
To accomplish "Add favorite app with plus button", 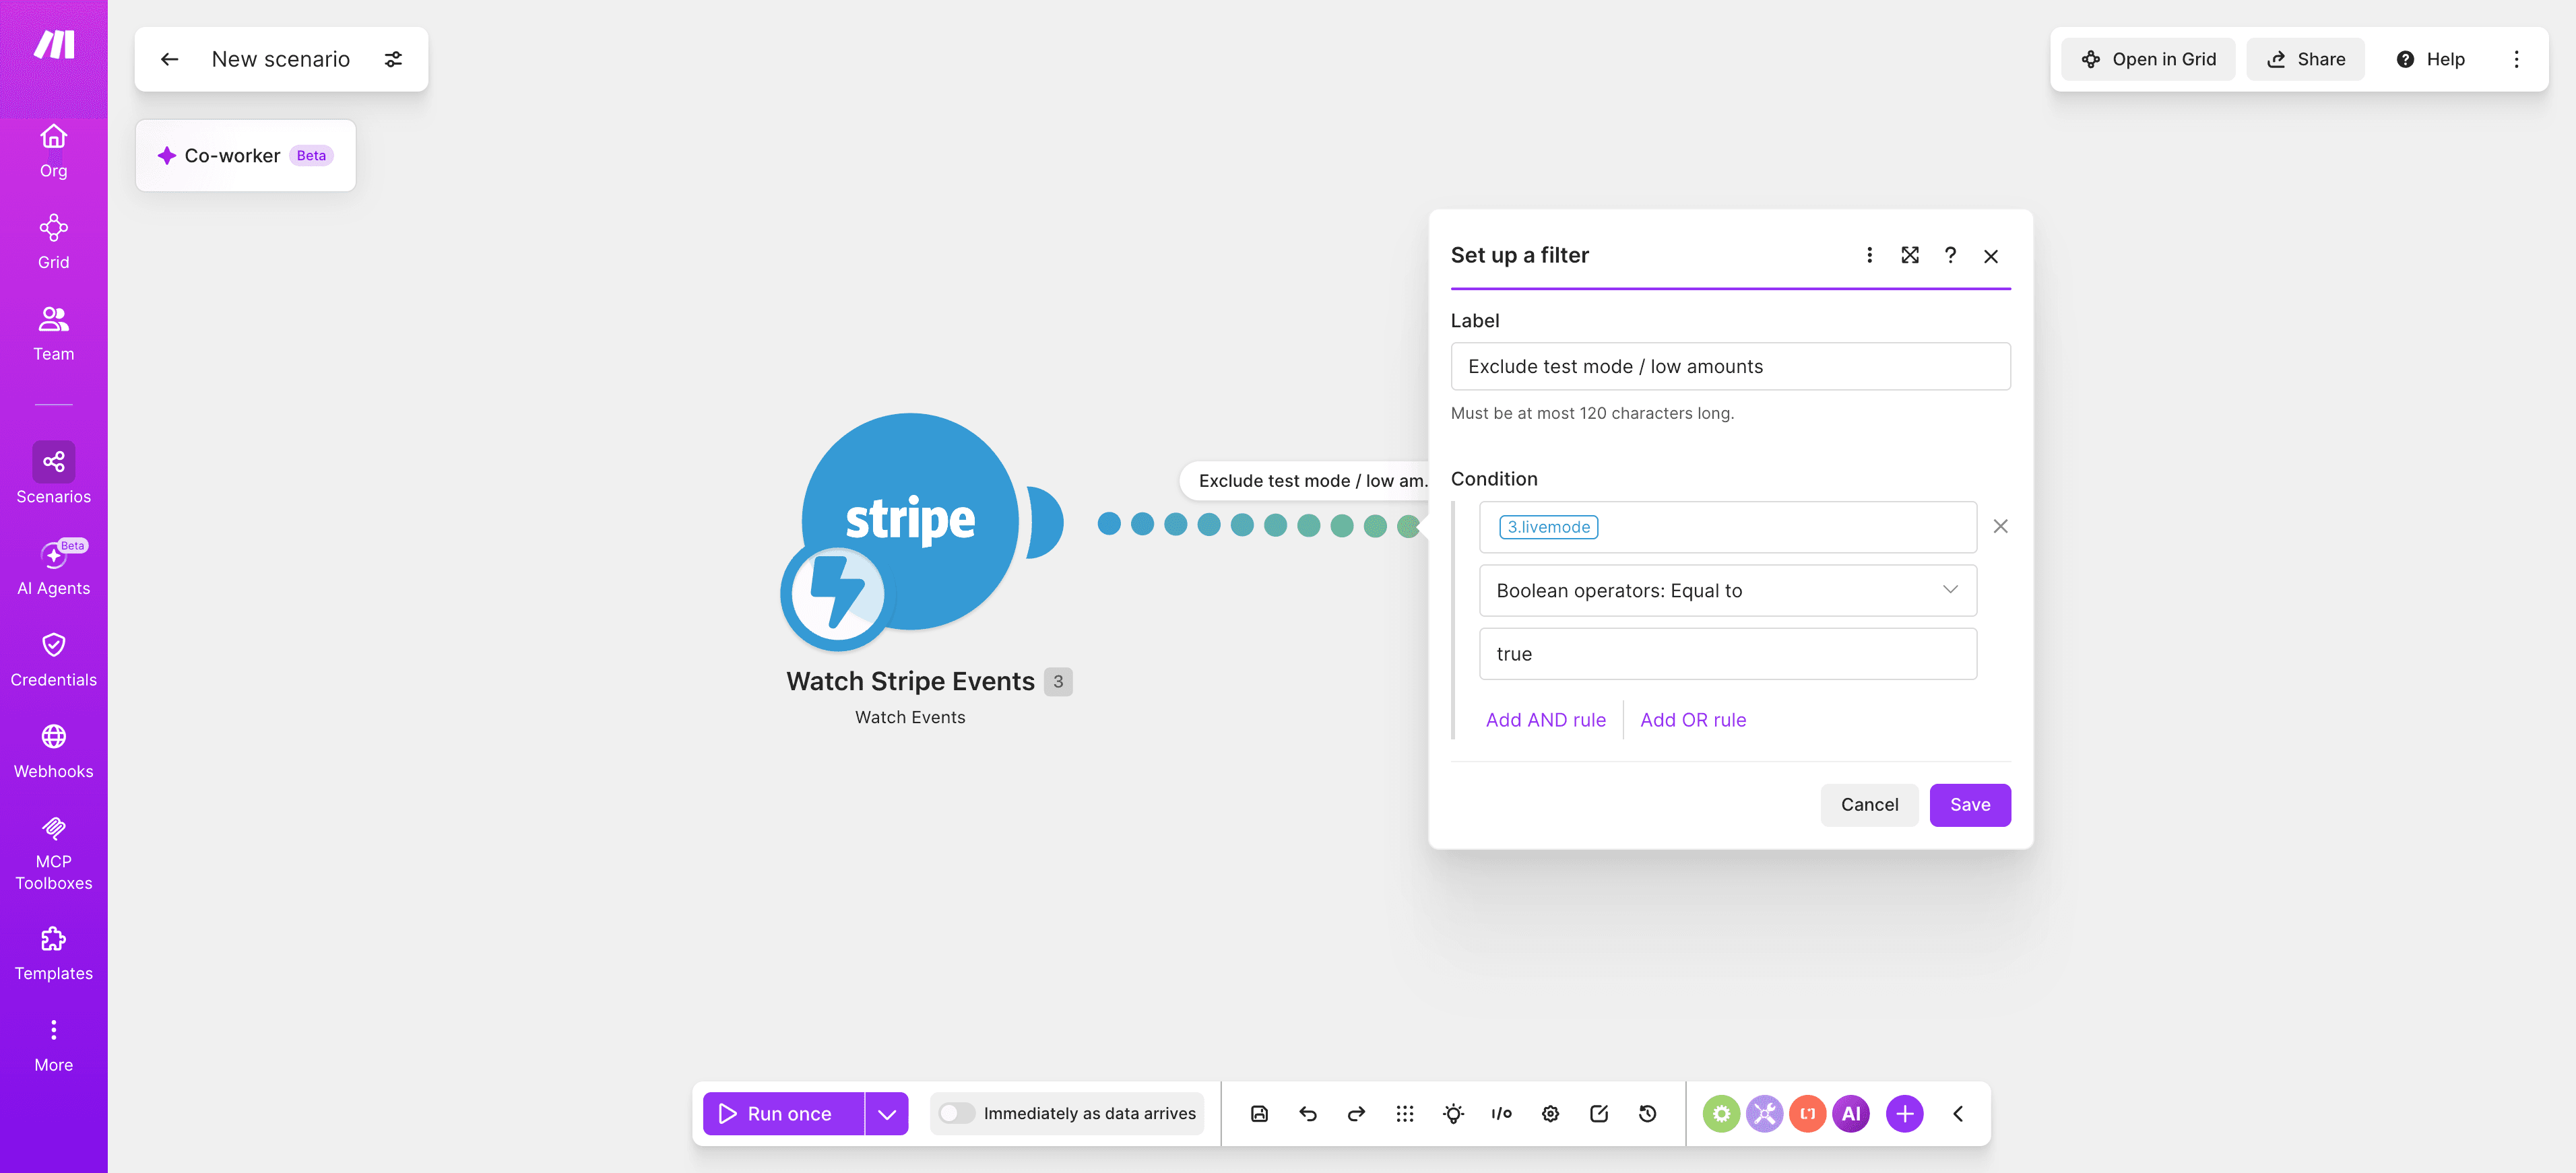I will pyautogui.click(x=1905, y=1114).
